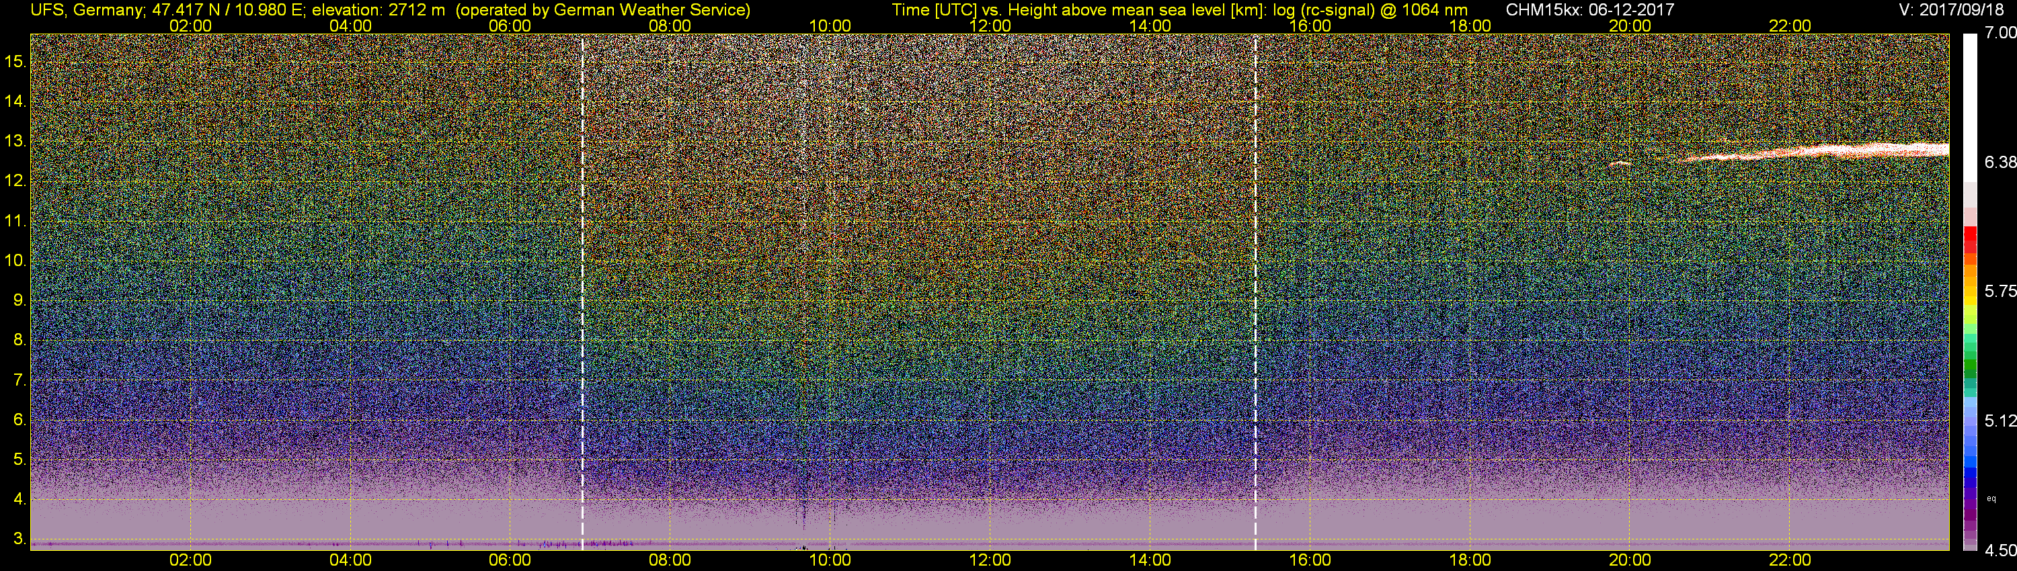Image resolution: width=2017 pixels, height=571 pixels.
Task: Click the '18:00' label on the top time axis
Action: [1470, 26]
